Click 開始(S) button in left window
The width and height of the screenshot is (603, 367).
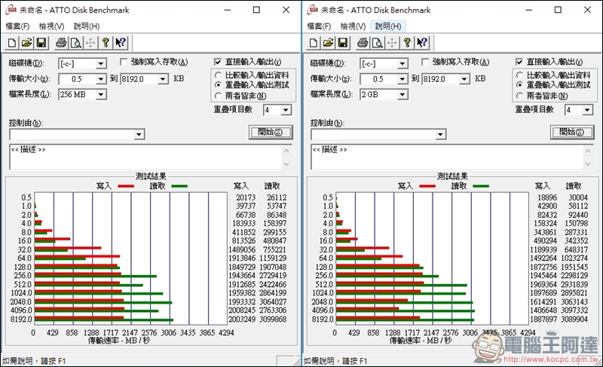(x=271, y=132)
